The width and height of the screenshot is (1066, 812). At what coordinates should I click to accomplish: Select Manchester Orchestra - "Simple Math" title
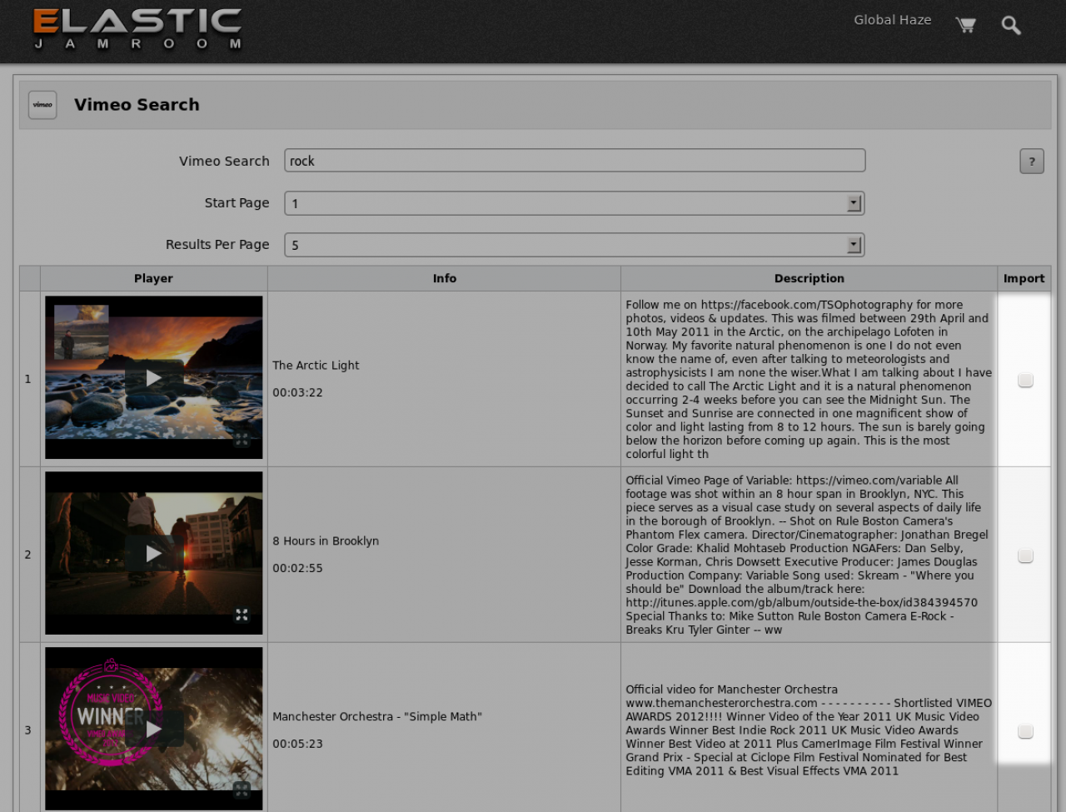377,716
